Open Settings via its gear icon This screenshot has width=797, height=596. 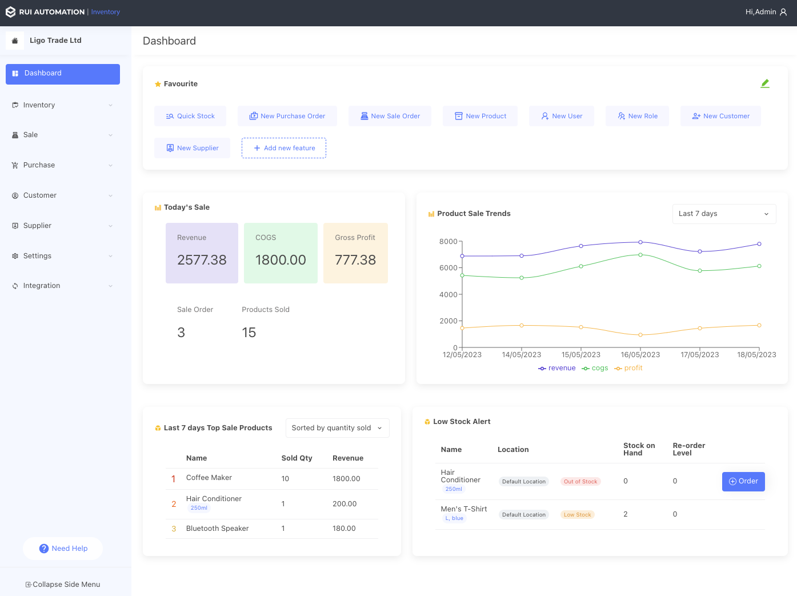pyautogui.click(x=15, y=255)
